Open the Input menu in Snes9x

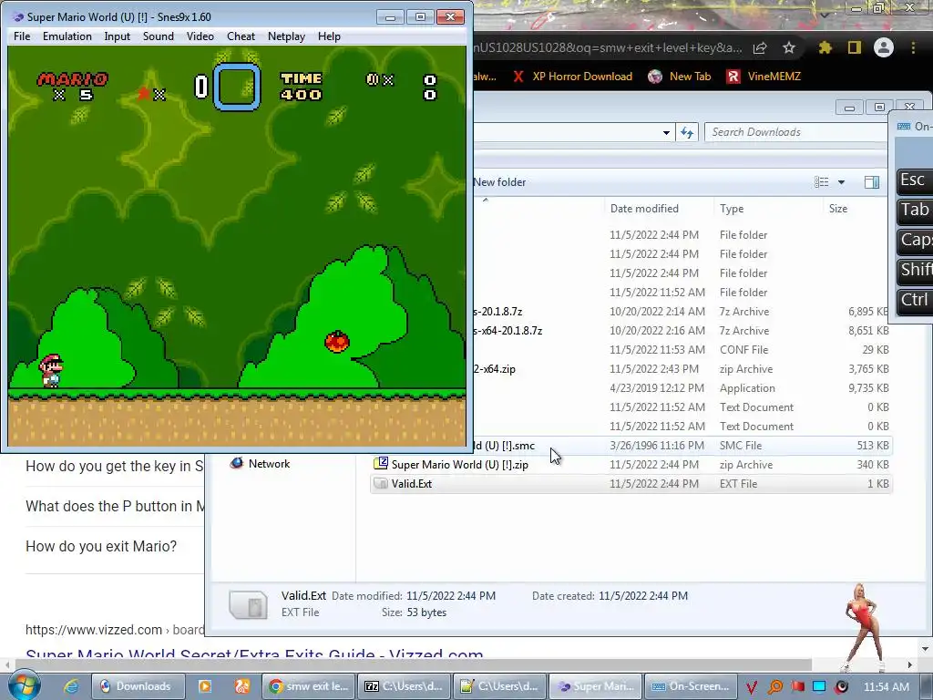[x=118, y=36]
